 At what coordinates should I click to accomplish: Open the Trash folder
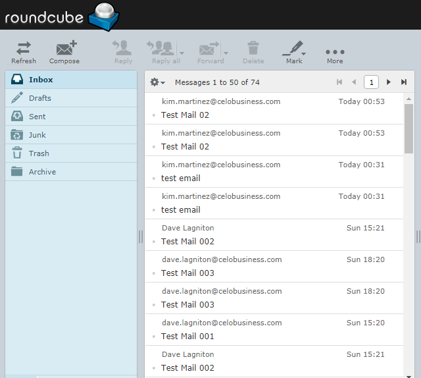(71, 153)
